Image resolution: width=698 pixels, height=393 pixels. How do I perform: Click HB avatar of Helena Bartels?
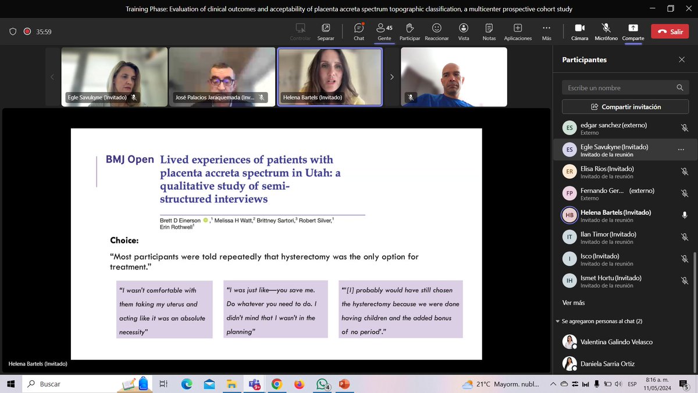pos(569,215)
